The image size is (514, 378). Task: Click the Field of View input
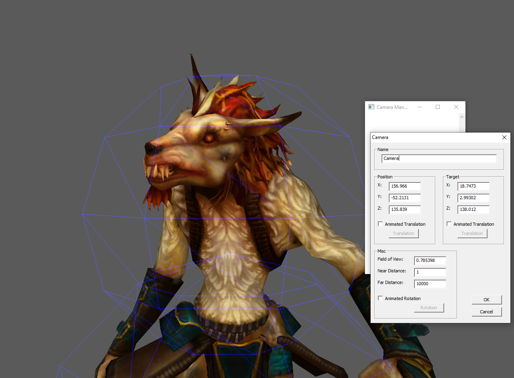[x=430, y=261]
